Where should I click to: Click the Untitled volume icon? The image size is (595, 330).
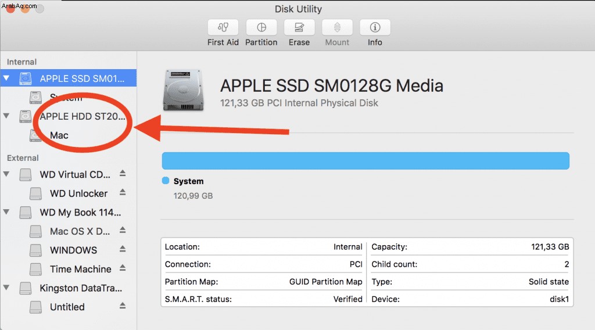35,307
